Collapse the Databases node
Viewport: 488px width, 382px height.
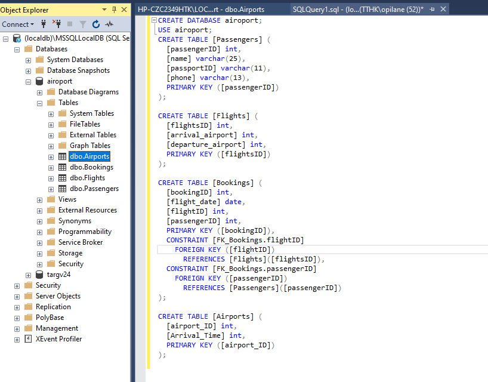pos(17,50)
